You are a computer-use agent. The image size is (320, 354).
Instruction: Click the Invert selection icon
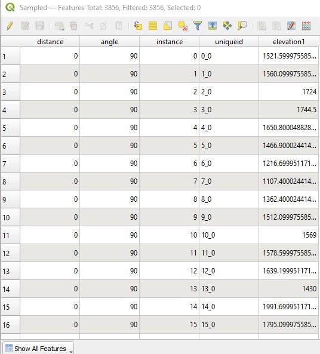click(x=168, y=26)
